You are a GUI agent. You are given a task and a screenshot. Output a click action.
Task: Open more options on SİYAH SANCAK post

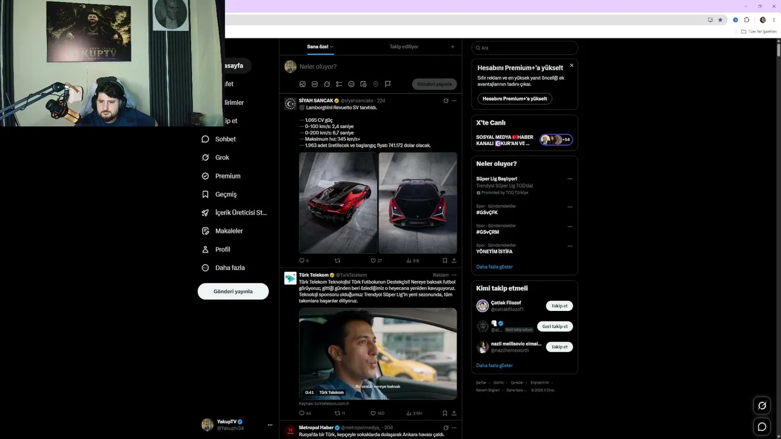pyautogui.click(x=454, y=101)
